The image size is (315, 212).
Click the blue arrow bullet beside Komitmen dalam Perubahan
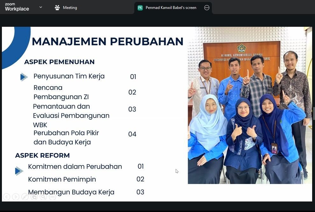[19, 171]
